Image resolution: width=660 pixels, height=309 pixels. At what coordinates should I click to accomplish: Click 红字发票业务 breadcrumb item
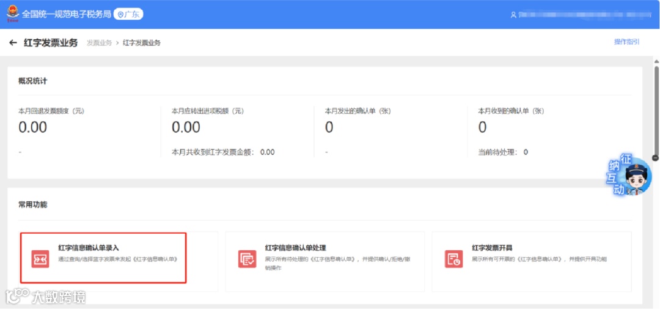click(x=141, y=43)
